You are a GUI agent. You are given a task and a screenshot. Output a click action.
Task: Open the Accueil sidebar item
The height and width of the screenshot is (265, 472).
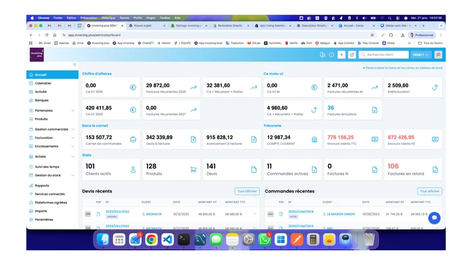pos(53,75)
